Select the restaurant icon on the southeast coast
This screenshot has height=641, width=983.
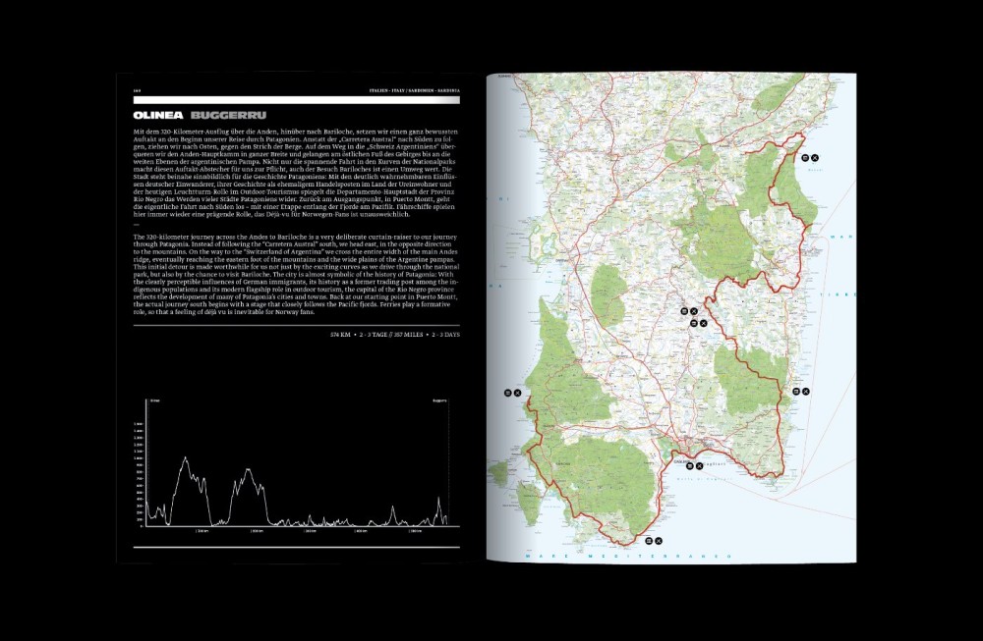click(806, 392)
